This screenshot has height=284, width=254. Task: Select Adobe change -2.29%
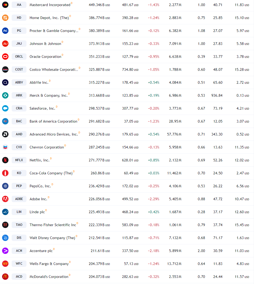pos(153,199)
